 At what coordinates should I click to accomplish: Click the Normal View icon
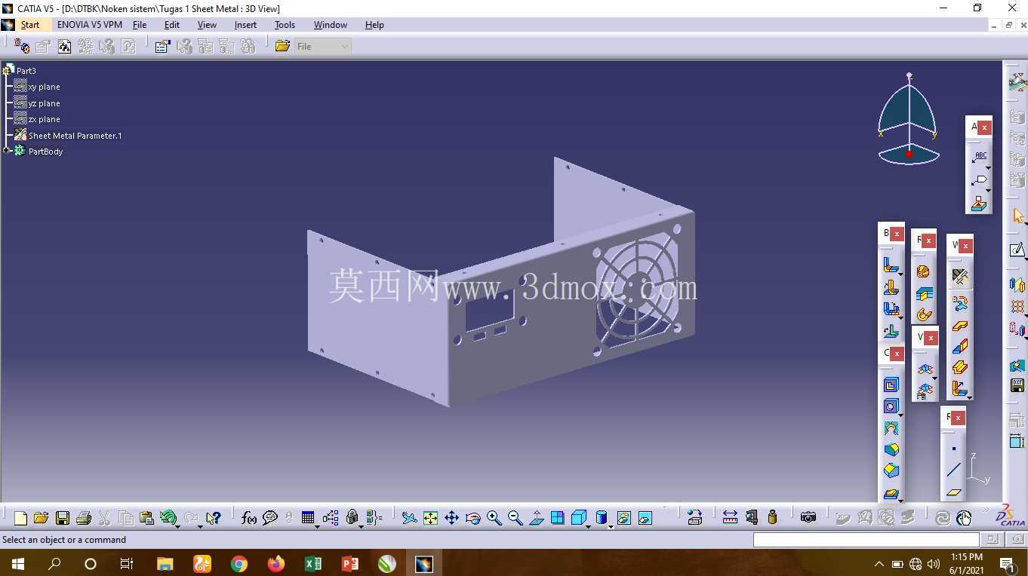click(537, 518)
